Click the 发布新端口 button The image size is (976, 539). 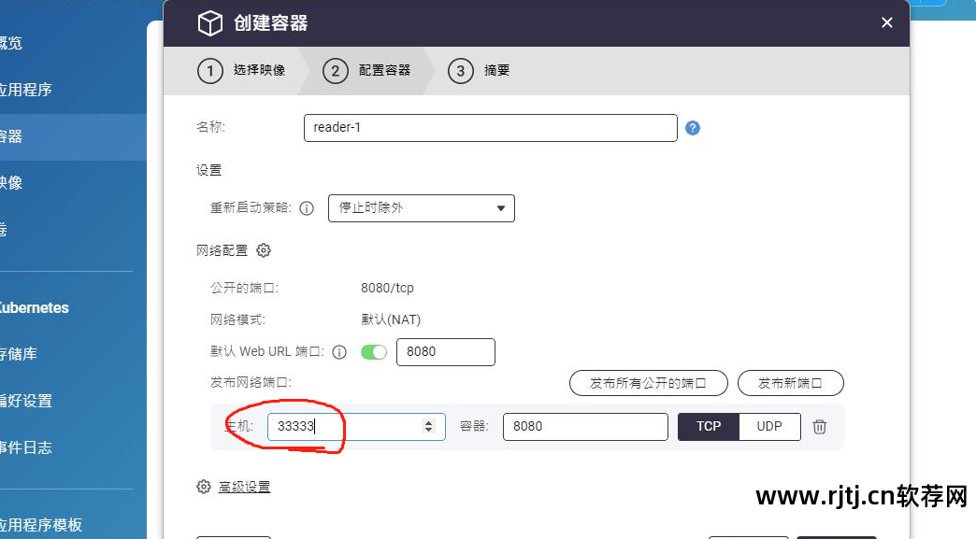[x=790, y=382]
